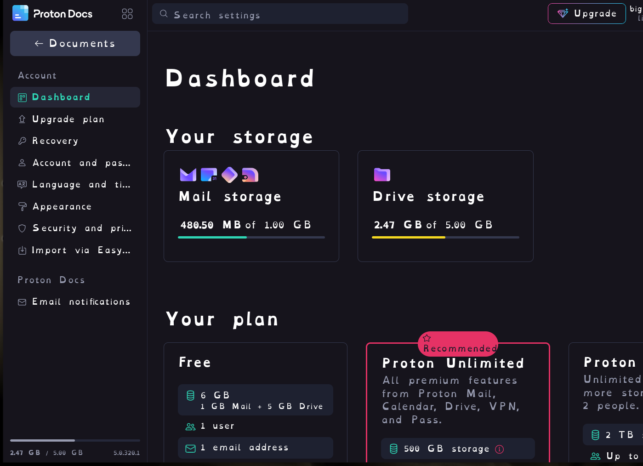Navigate to Account and password settings
643x466 pixels.
[81, 163]
